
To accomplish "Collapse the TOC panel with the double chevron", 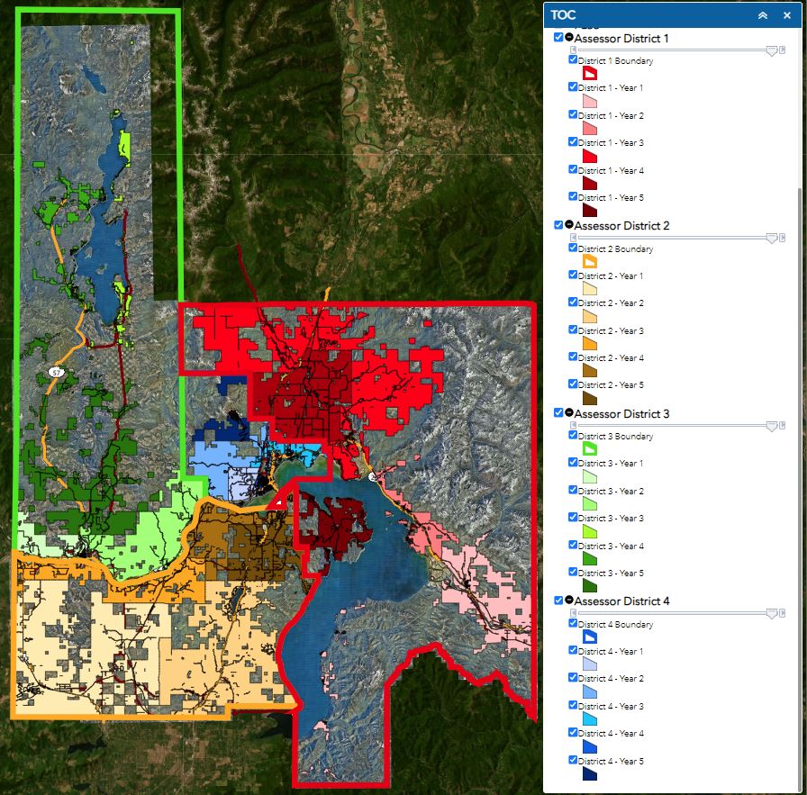I will click(762, 14).
